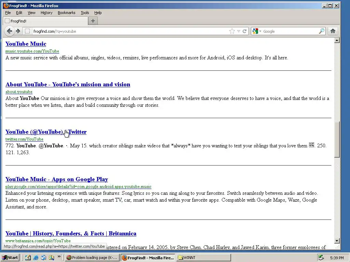Image resolution: width=350 pixels, height=262 pixels.
Task: Go forward with the Forward arrow button
Action: click(18, 31)
